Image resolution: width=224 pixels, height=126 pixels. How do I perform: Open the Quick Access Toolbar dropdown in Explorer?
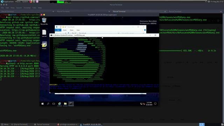[x=65, y=27]
